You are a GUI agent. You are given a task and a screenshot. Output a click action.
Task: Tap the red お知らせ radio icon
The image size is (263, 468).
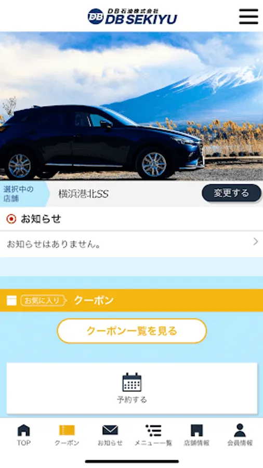tap(11, 219)
